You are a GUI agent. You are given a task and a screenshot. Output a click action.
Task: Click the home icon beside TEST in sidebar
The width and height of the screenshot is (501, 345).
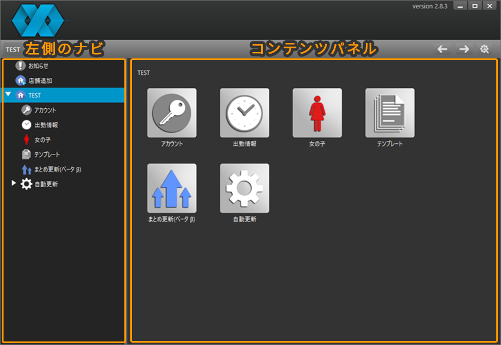(21, 96)
